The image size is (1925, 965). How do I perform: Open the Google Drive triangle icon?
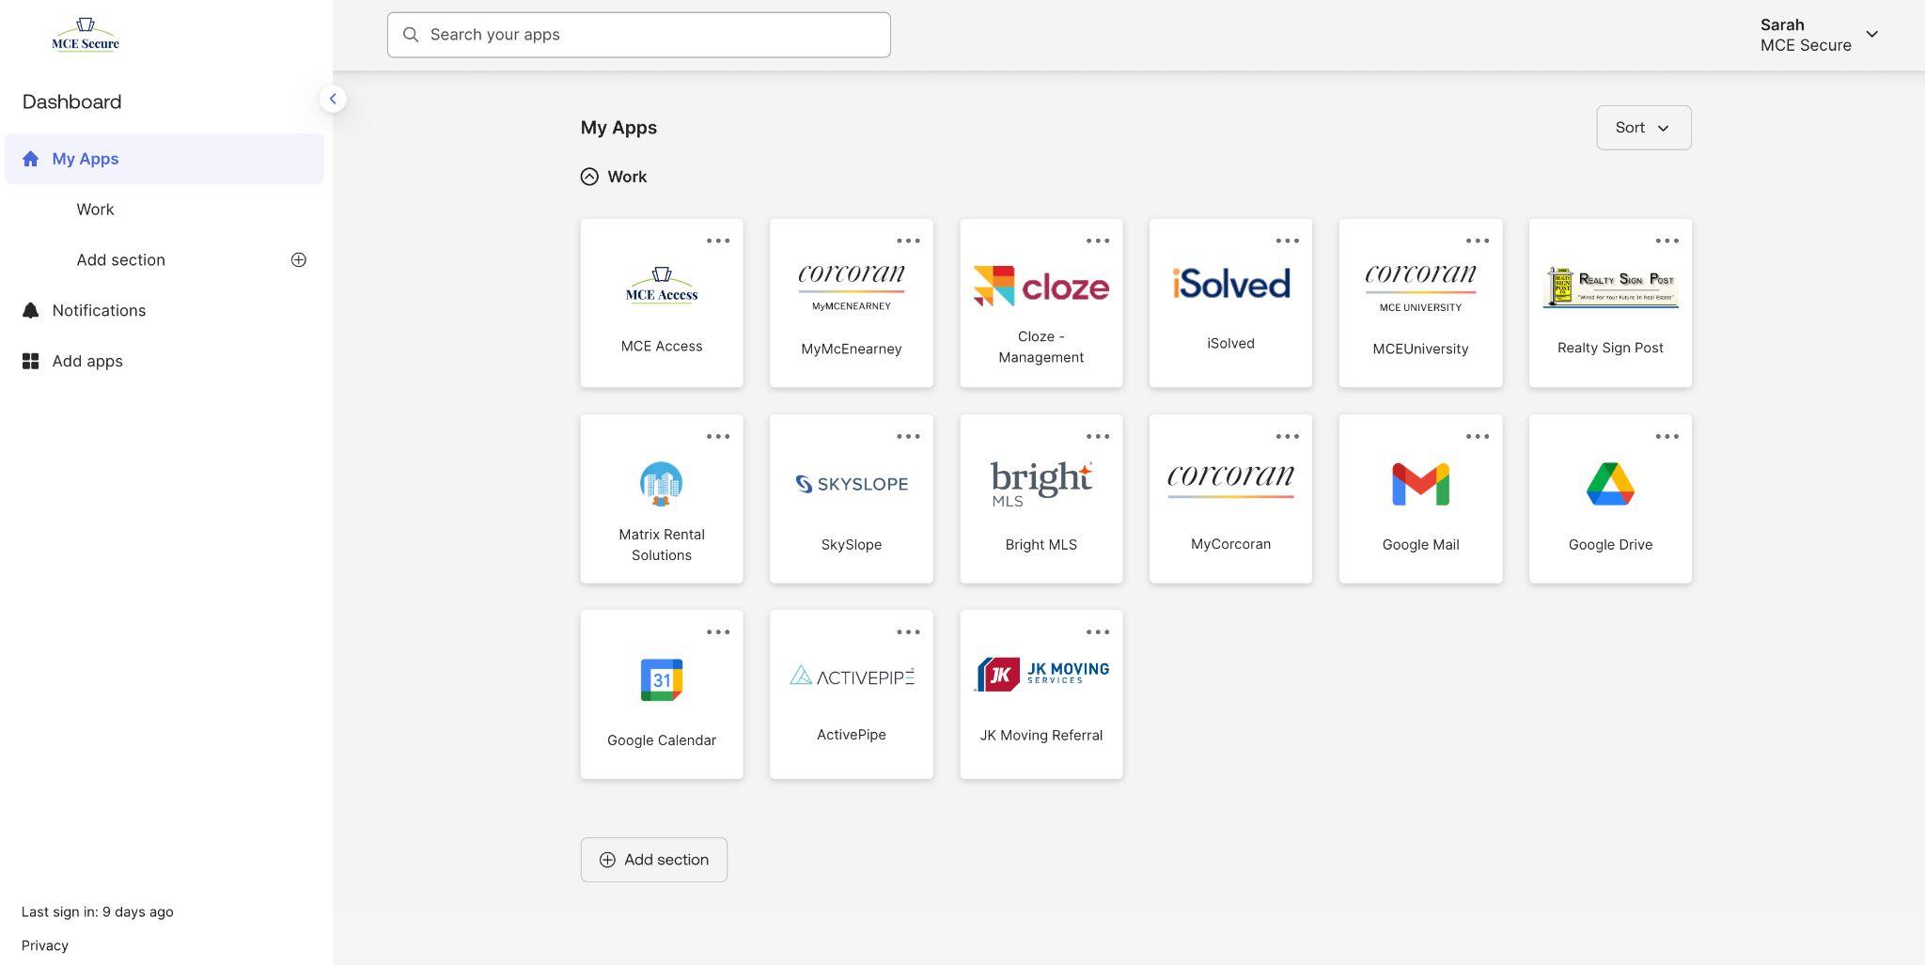point(1610,484)
